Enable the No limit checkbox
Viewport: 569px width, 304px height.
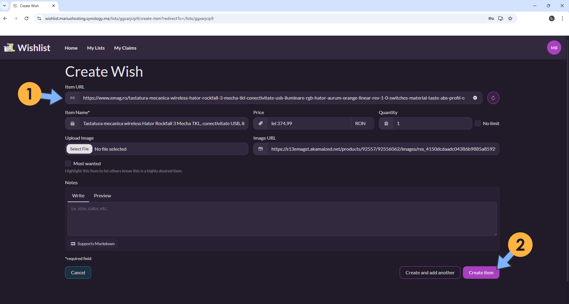point(478,123)
